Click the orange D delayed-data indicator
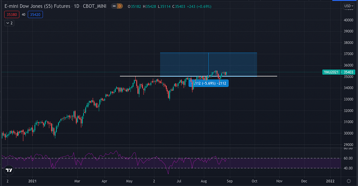The image size is (358, 186). (x=120, y=6)
